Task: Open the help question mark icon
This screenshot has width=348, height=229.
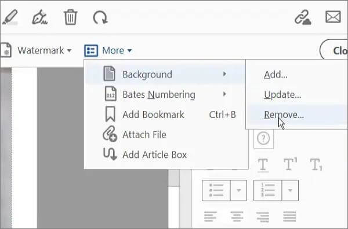Action: [x=263, y=139]
